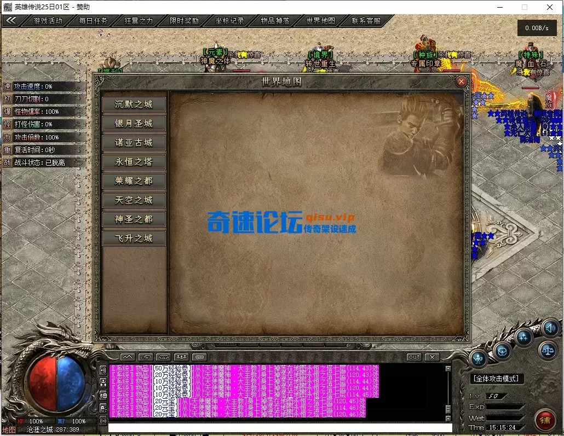Select the sparkle skill orb icon

(523, 336)
